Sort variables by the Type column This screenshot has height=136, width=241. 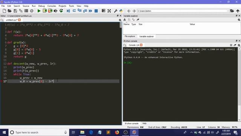(x=134, y=24)
